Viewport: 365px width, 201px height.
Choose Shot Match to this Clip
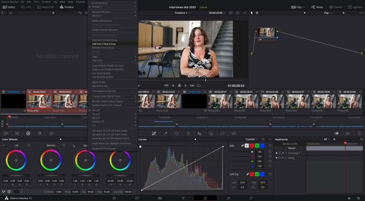113,91
